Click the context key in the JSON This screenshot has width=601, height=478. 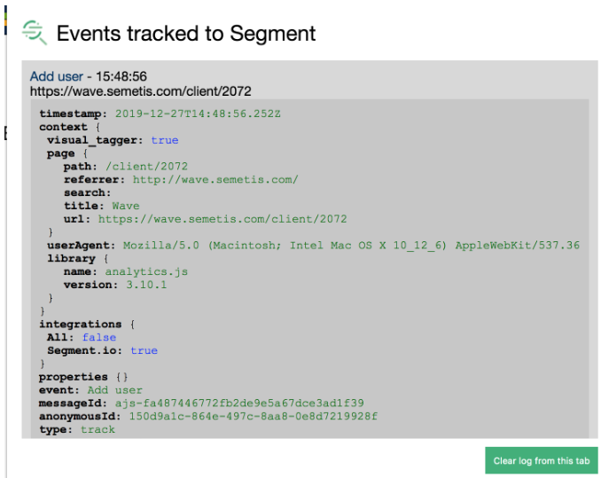63,127
